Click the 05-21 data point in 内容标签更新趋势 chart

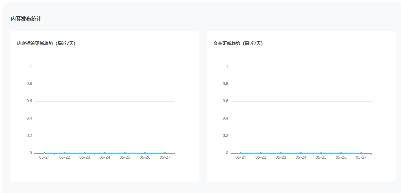(45, 153)
